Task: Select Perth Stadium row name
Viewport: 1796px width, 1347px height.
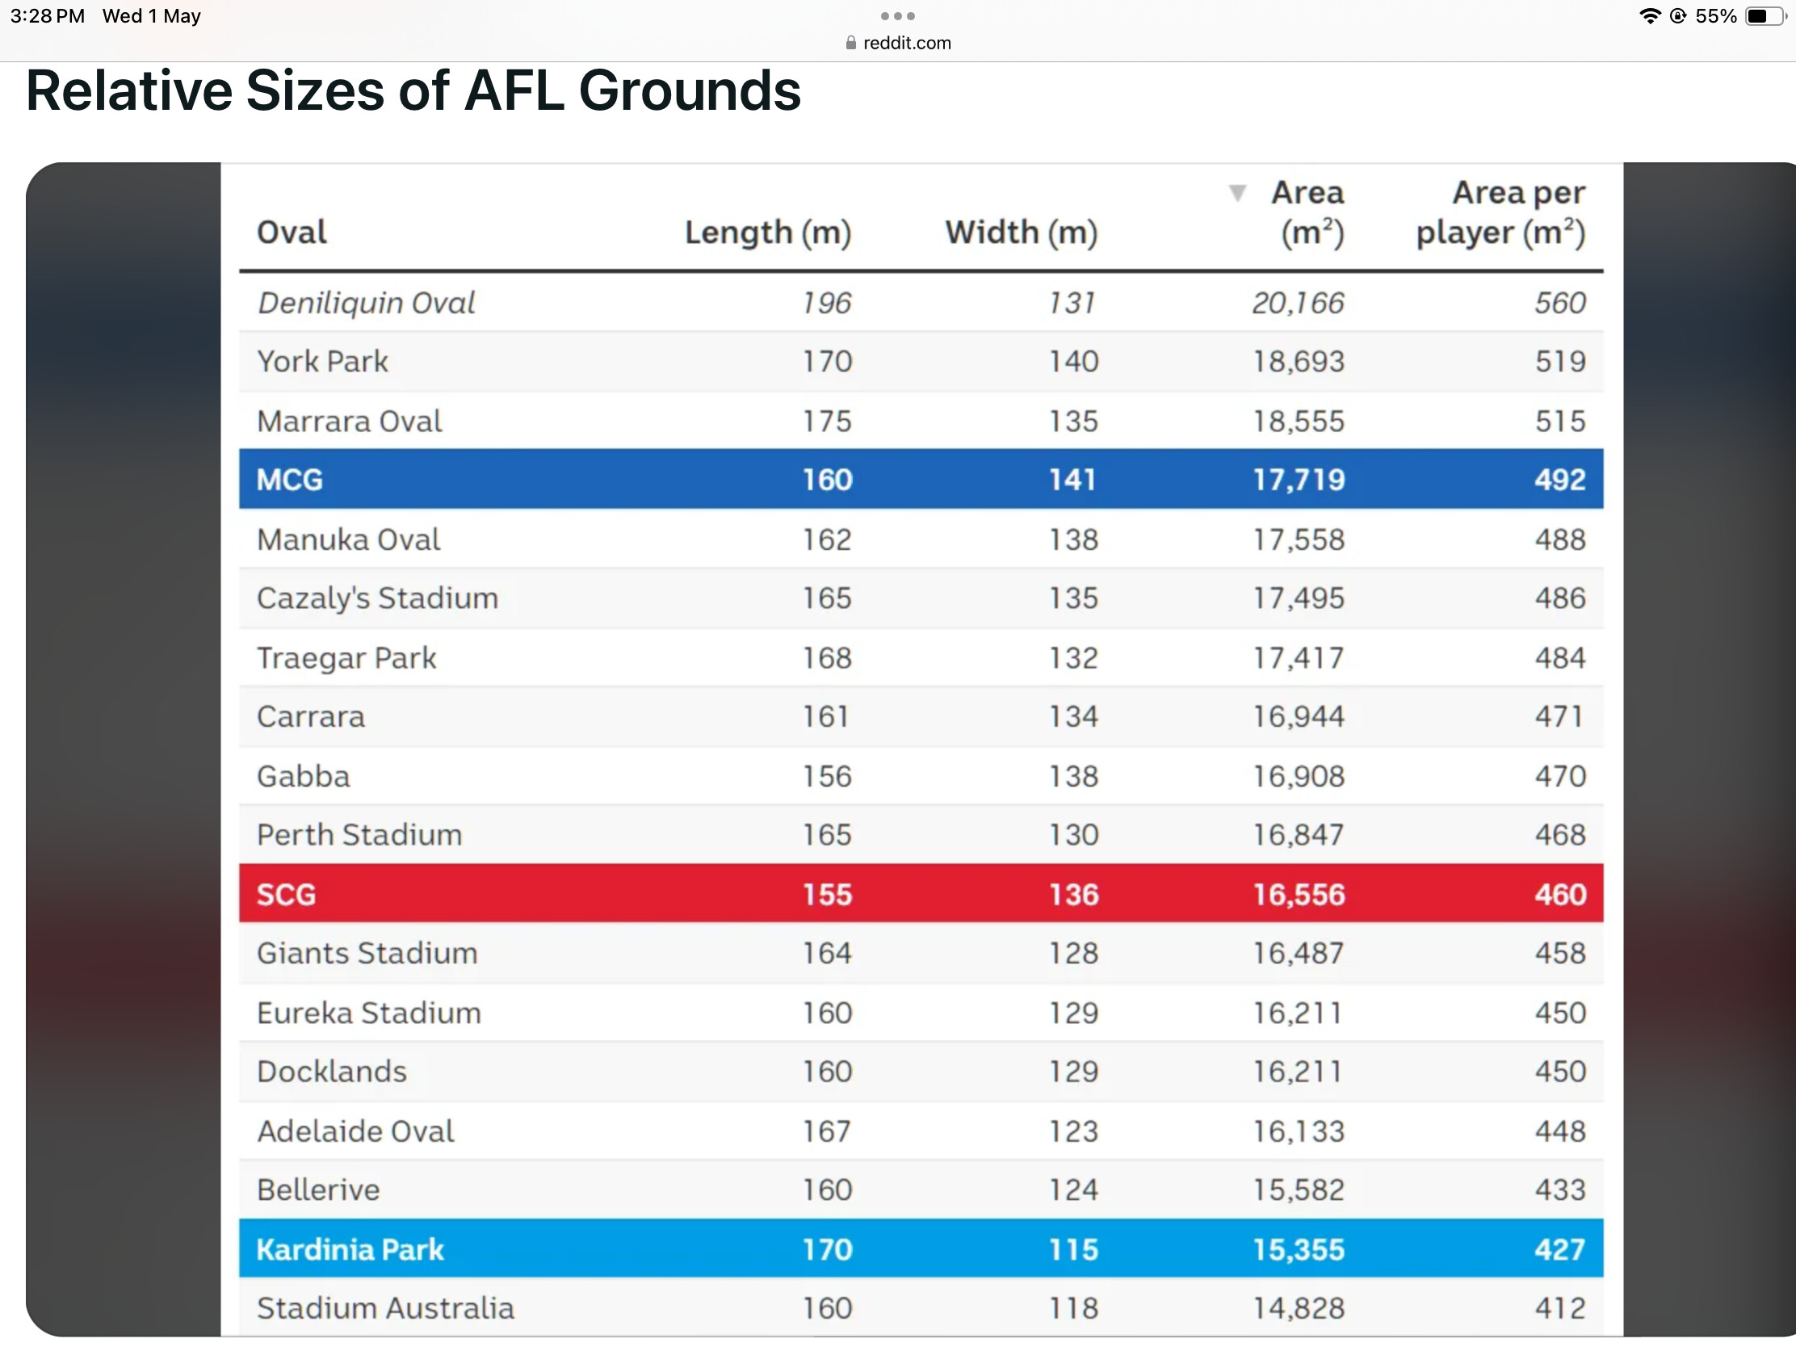Action: click(359, 835)
